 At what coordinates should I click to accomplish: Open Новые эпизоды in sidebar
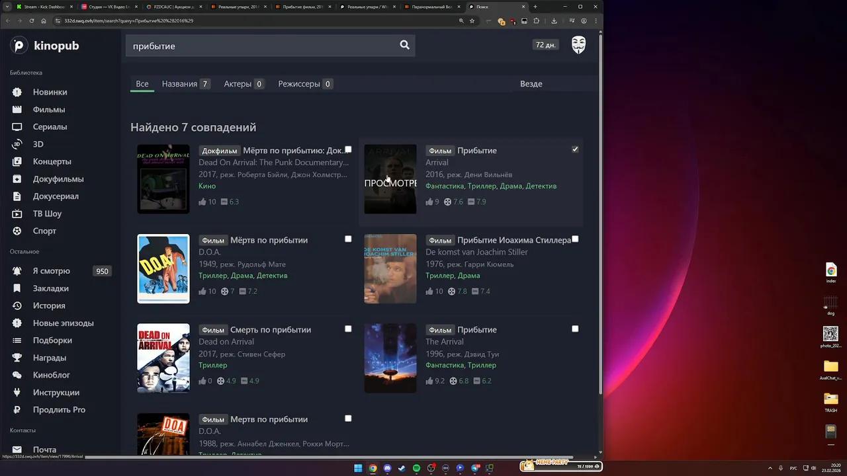(63, 323)
